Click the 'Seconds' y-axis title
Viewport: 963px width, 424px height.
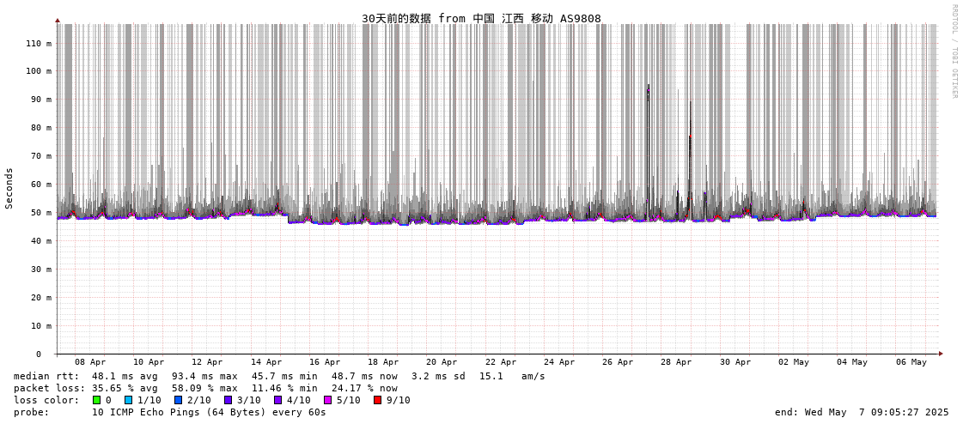[9, 188]
